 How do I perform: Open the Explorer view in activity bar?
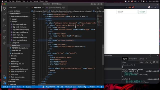click(4, 8)
